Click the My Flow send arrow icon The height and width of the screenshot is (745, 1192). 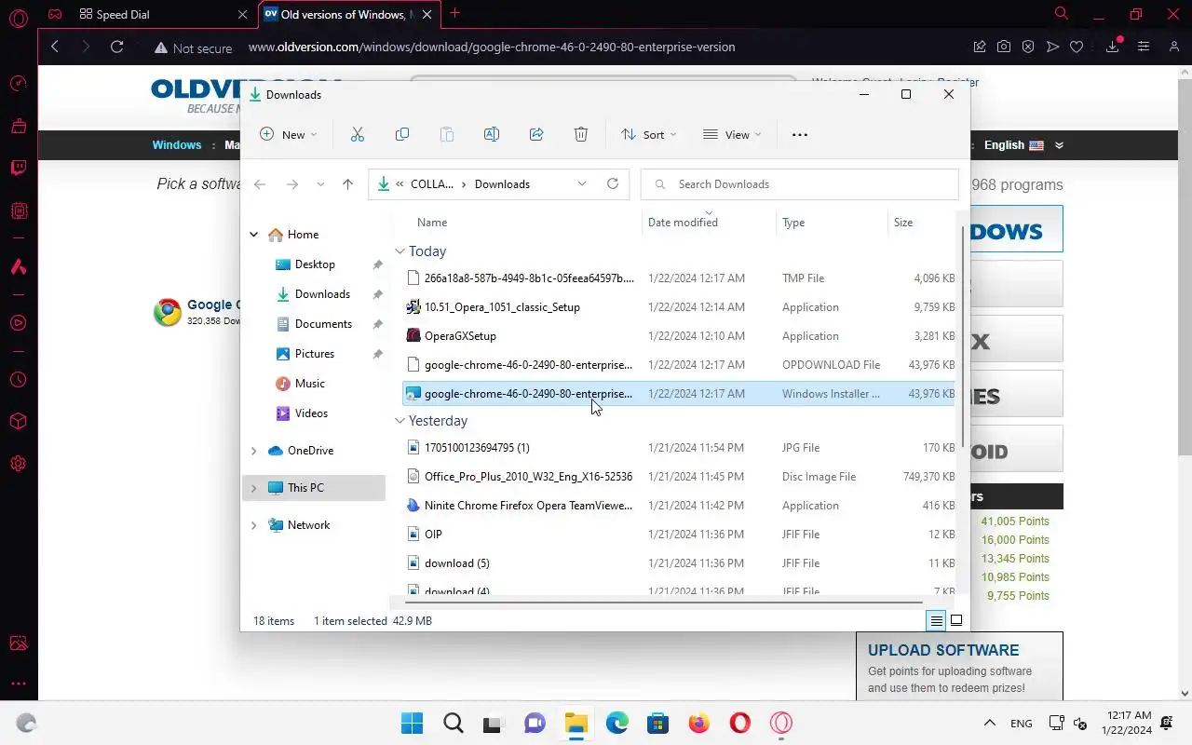coord(1052,47)
